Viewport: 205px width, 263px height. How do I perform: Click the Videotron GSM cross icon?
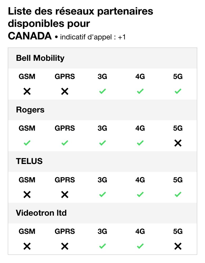point(27,246)
